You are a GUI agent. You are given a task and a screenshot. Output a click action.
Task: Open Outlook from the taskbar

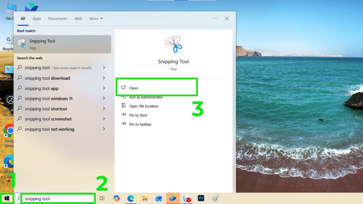pos(159,198)
